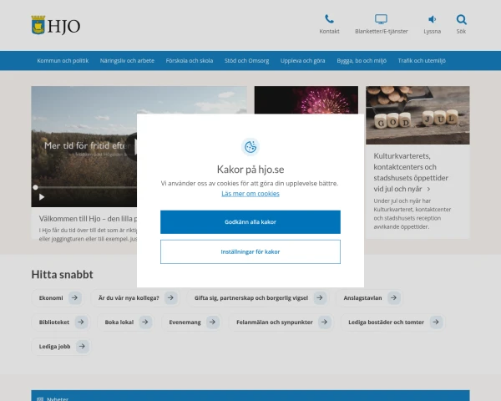501x401 pixels.
Task: Follow Läs mer om cookies link
Action: (x=250, y=194)
